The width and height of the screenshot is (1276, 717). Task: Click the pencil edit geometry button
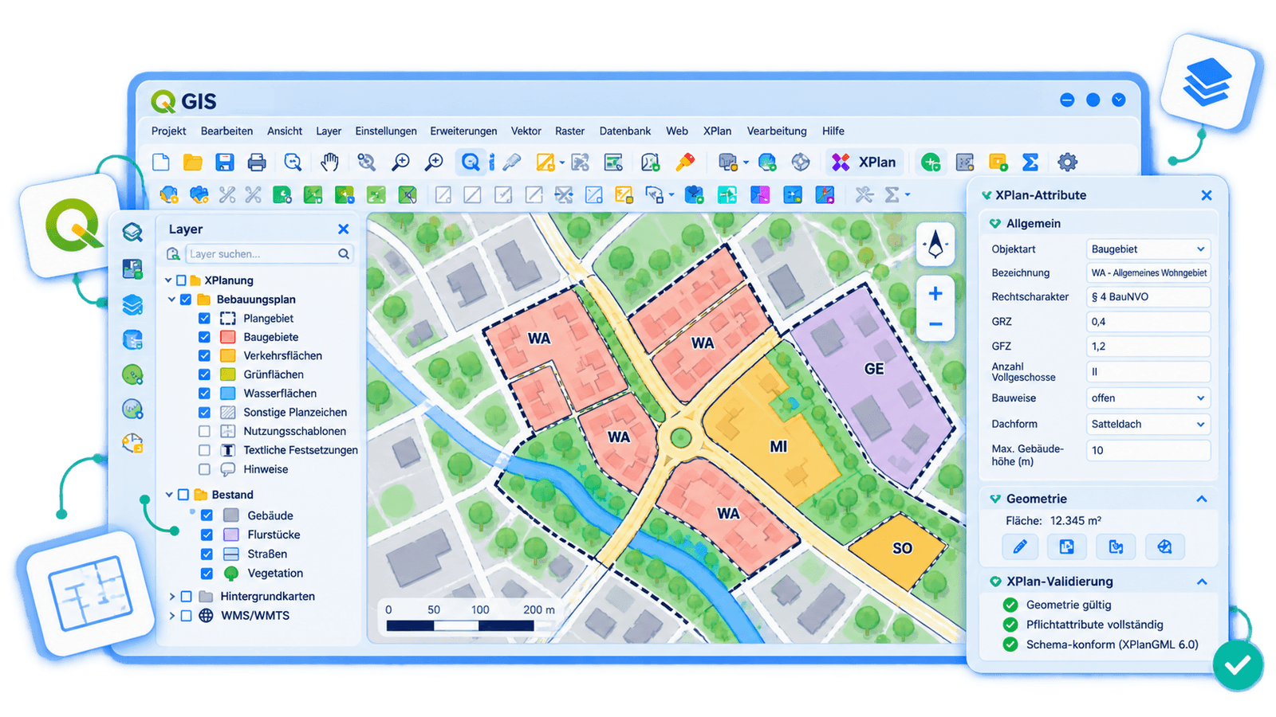(1020, 547)
